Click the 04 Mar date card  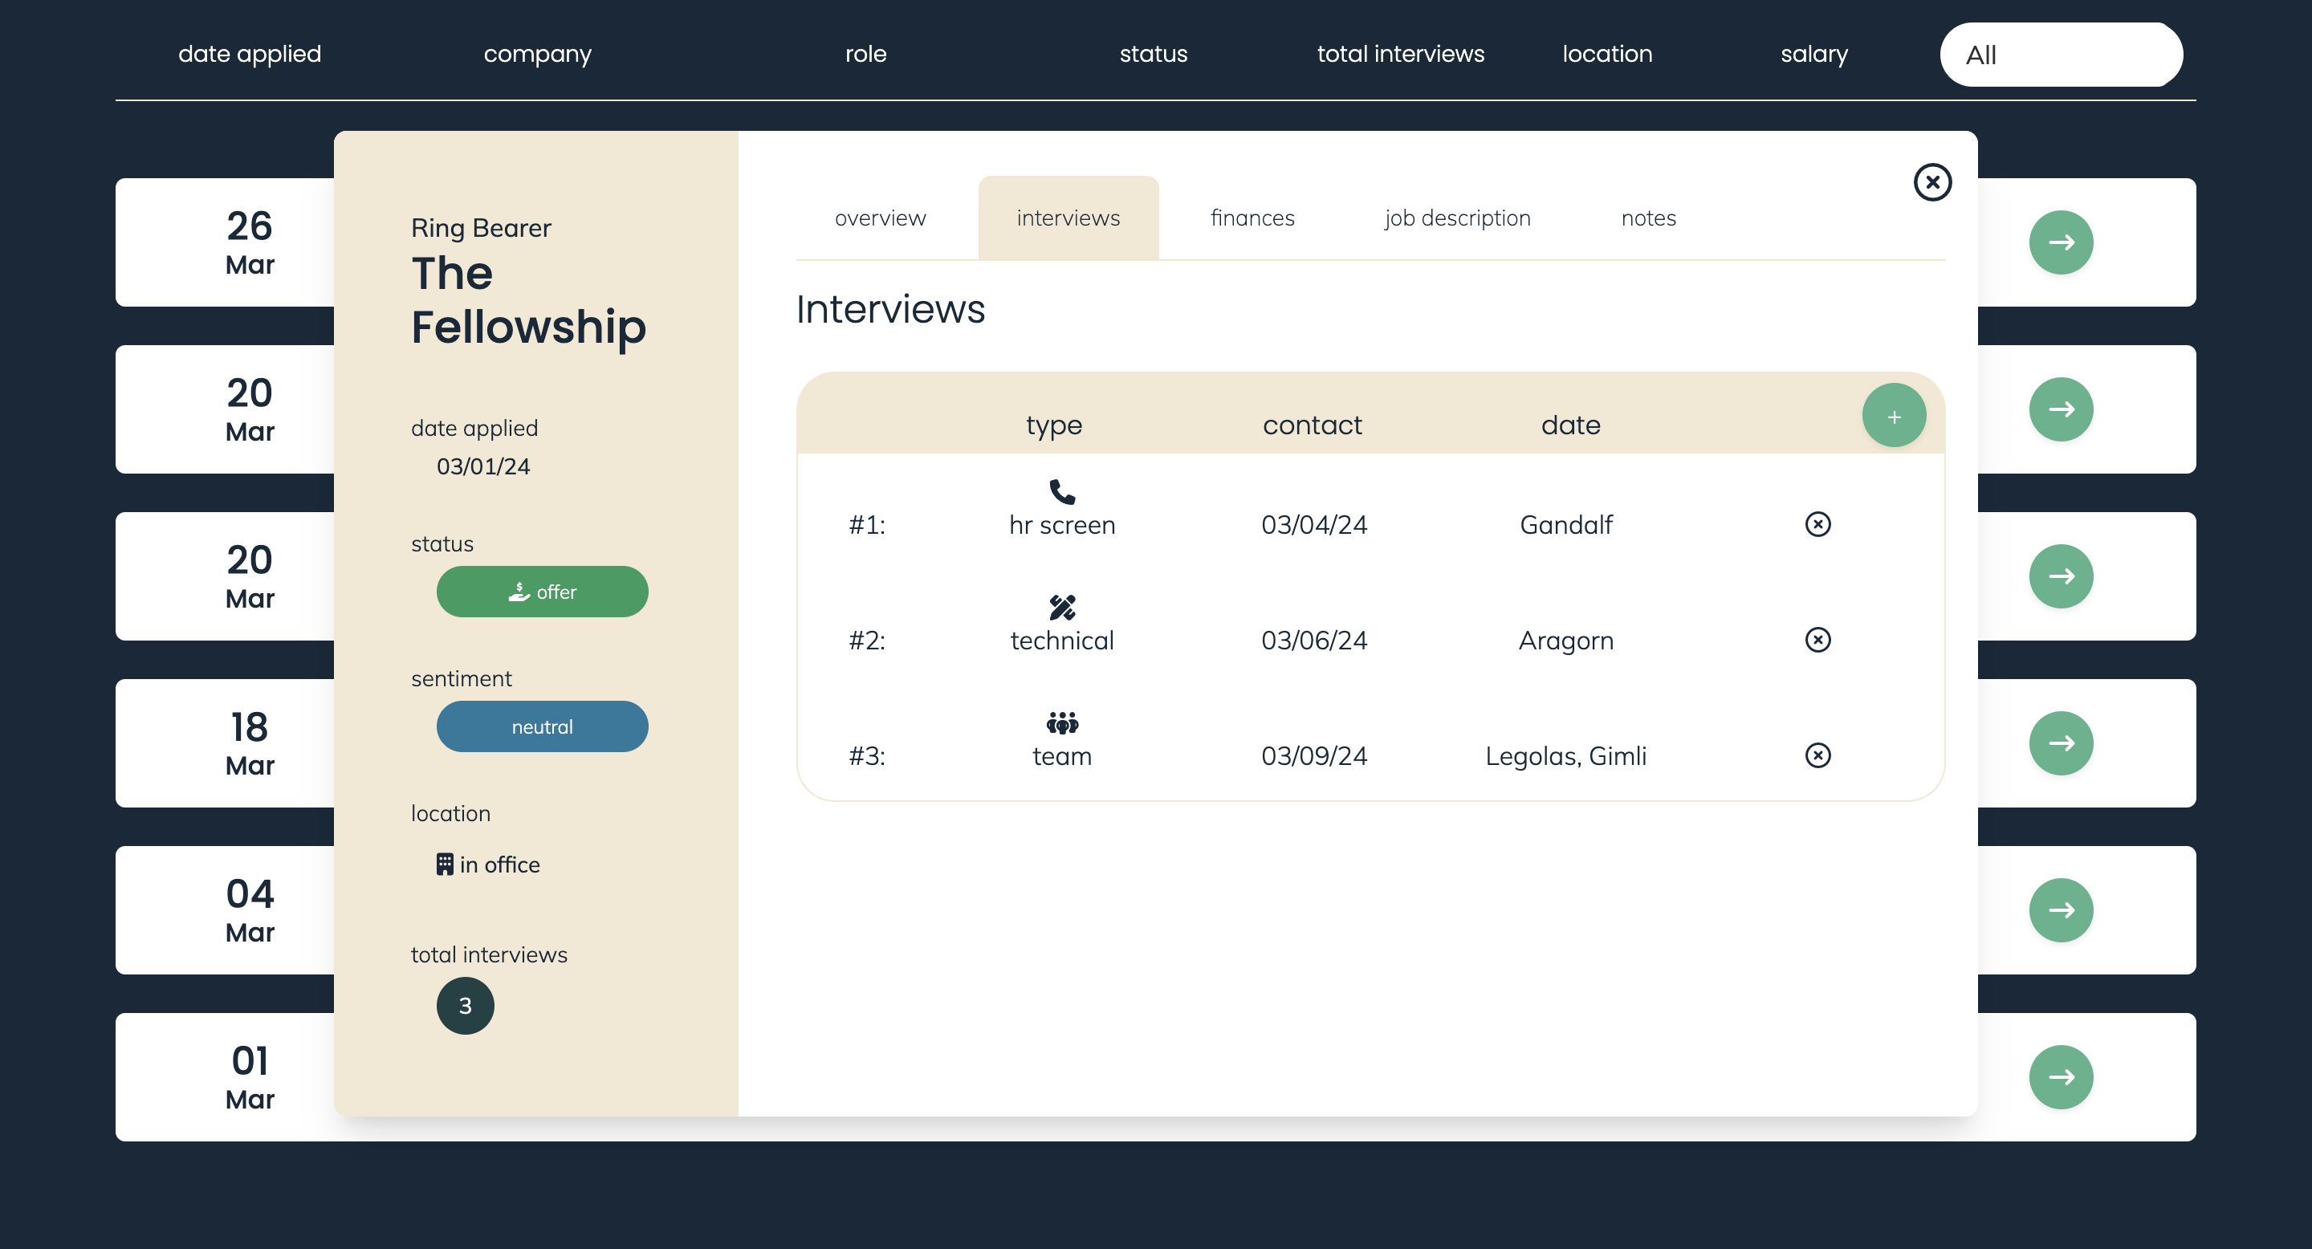pyautogui.click(x=250, y=909)
